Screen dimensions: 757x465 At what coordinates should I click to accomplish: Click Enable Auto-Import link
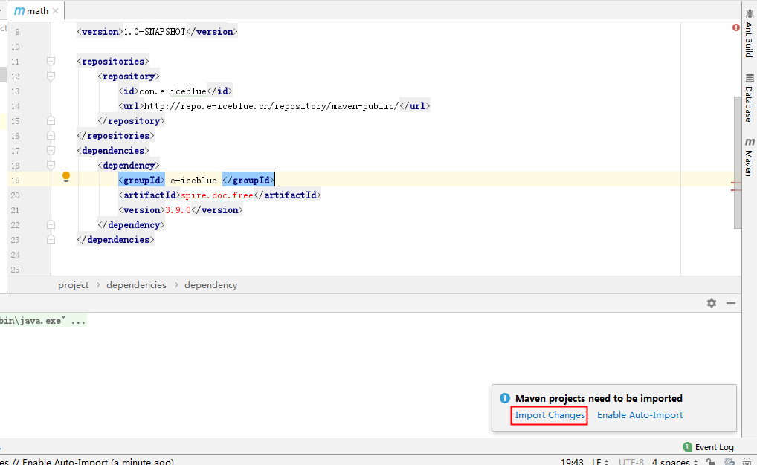pos(640,415)
